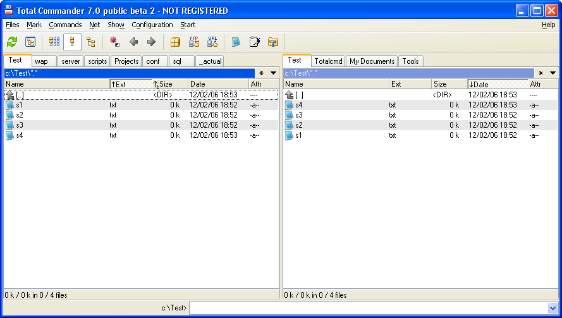Click the s2 file icon in right panel
The image size is (562, 318).
(x=290, y=125)
